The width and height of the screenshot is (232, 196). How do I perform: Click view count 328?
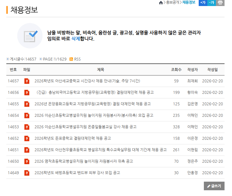[176, 127]
